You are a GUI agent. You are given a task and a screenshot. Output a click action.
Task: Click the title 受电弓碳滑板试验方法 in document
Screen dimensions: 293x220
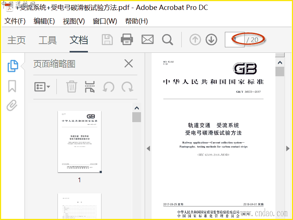(x=214, y=133)
